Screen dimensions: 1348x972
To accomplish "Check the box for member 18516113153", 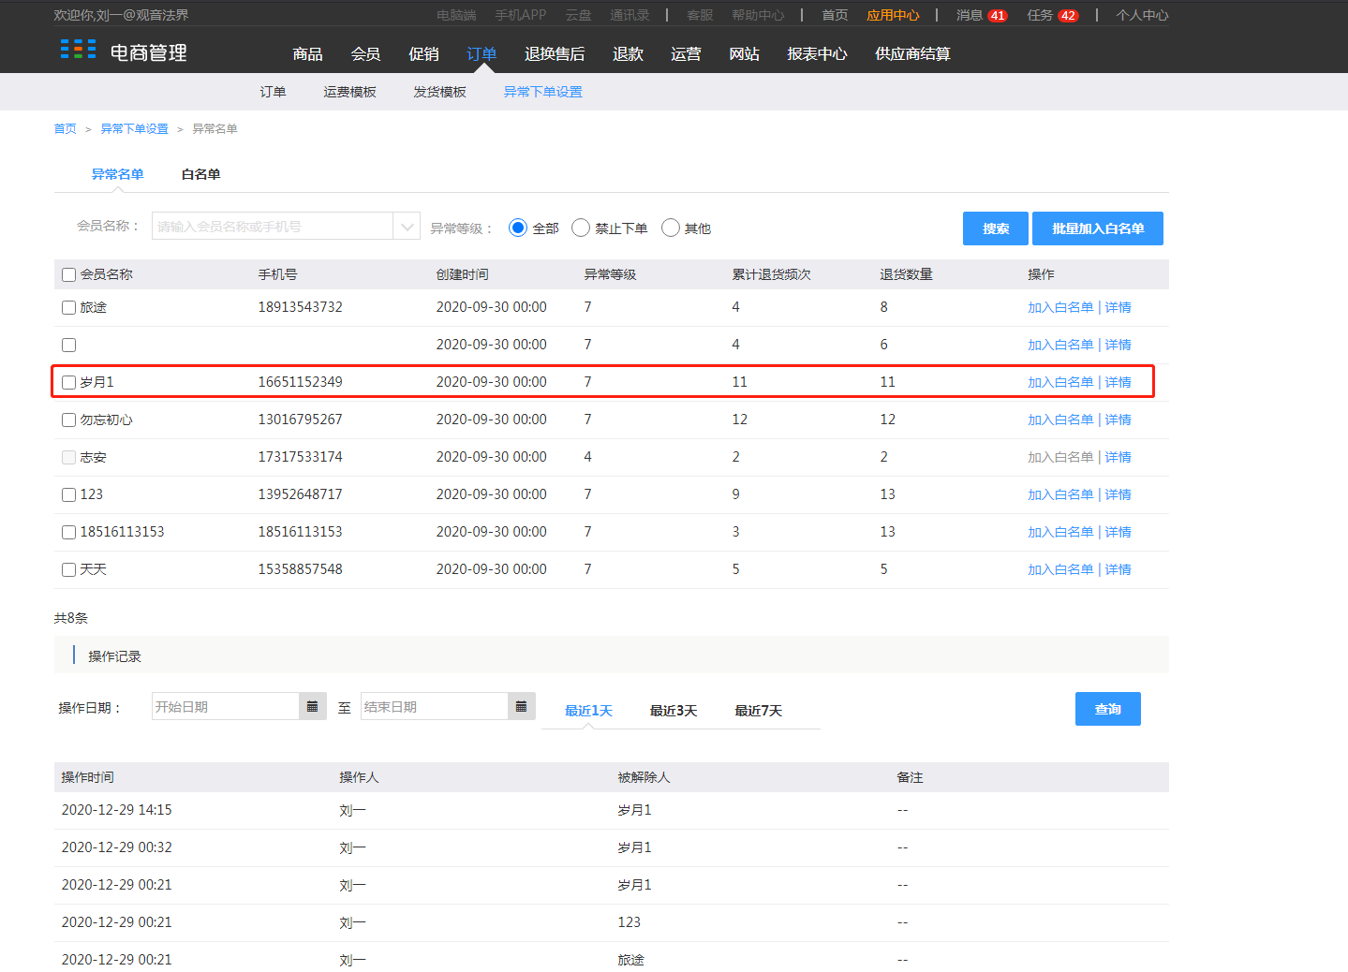I will tap(68, 532).
